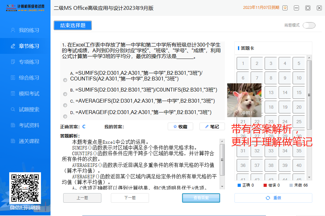Viewport: 325px width, 216px height.
Task: Jump to question 2 in answer card
Action: point(257,63)
